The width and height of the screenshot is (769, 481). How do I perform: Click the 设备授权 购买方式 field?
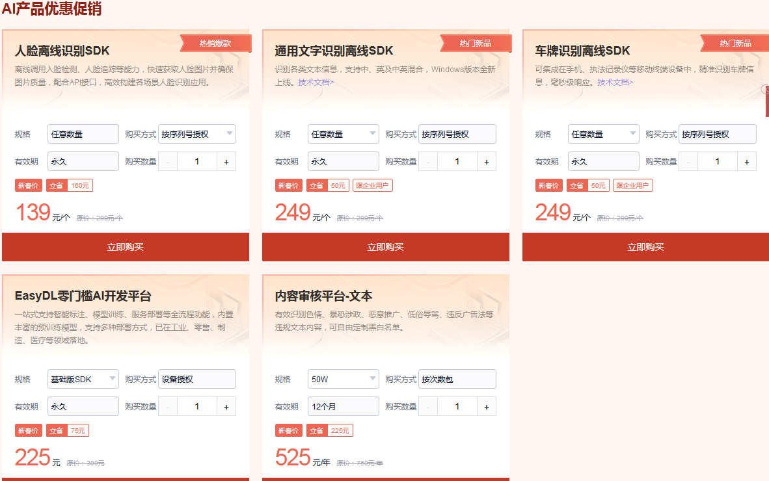(197, 379)
